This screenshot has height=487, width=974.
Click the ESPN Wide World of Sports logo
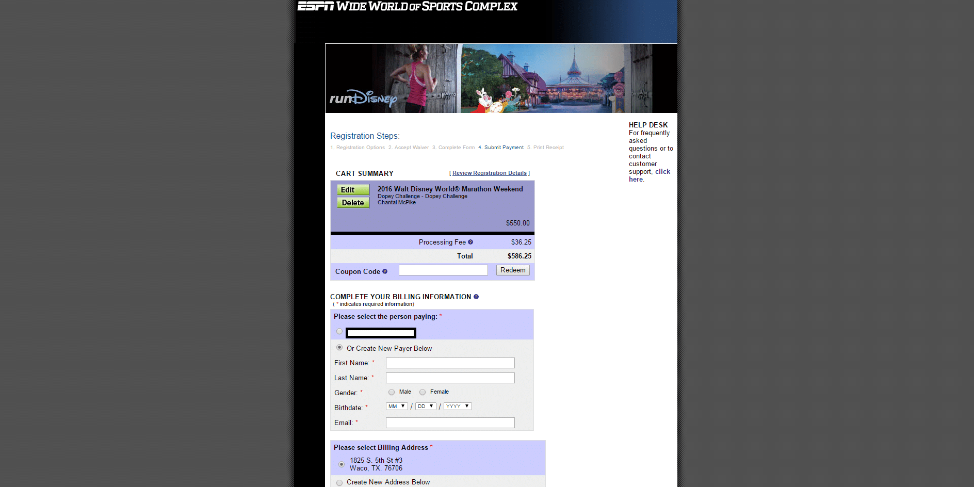coord(407,6)
